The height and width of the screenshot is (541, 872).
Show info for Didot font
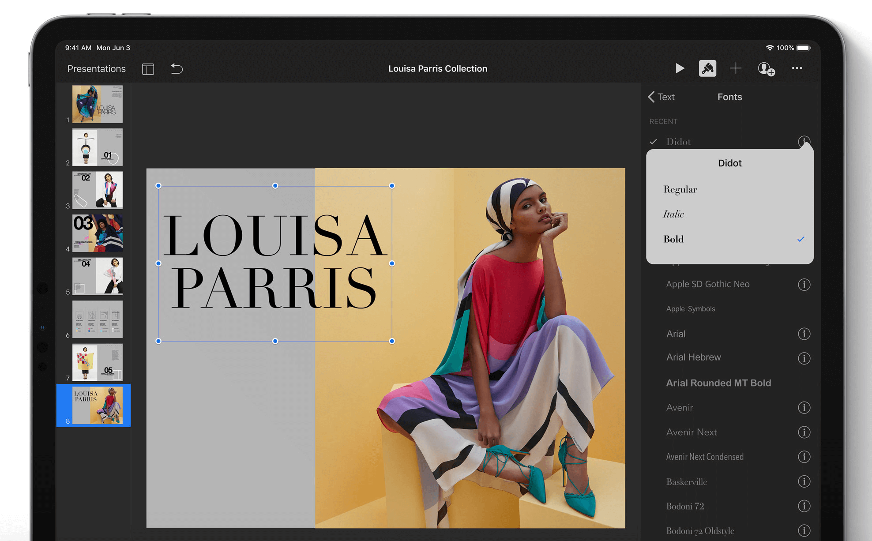pyautogui.click(x=804, y=142)
